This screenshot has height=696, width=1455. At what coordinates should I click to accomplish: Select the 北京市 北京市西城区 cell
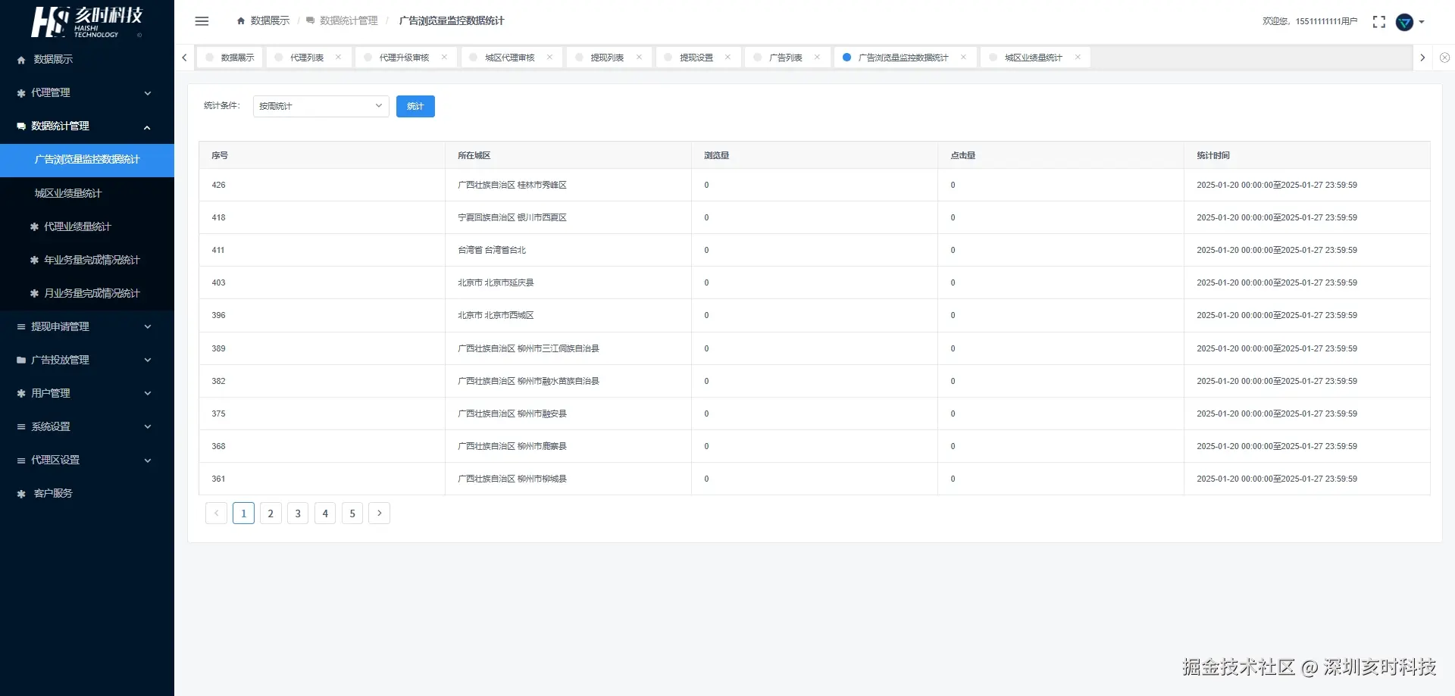point(568,315)
